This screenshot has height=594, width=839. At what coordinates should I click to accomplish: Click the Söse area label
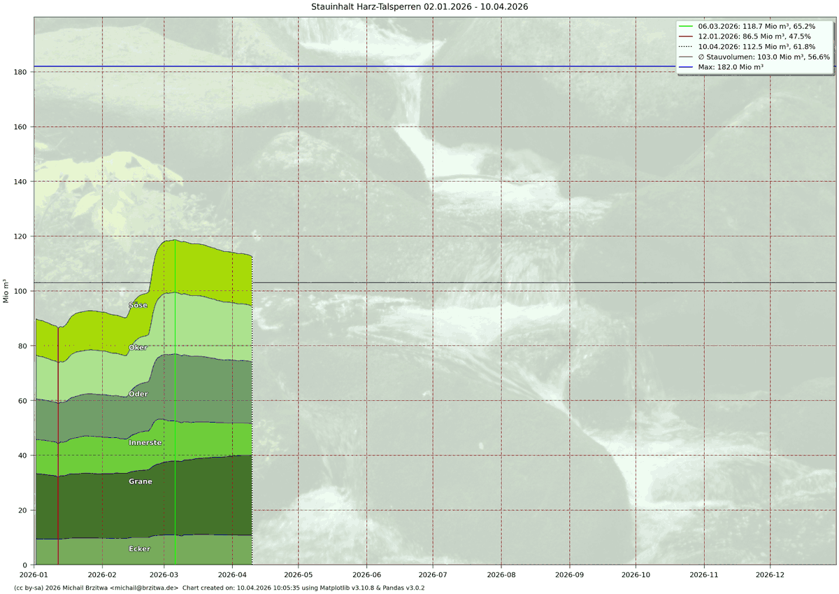pos(138,305)
